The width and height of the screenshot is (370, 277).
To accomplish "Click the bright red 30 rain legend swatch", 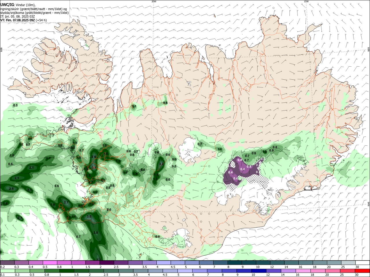I will pos(362,271).
